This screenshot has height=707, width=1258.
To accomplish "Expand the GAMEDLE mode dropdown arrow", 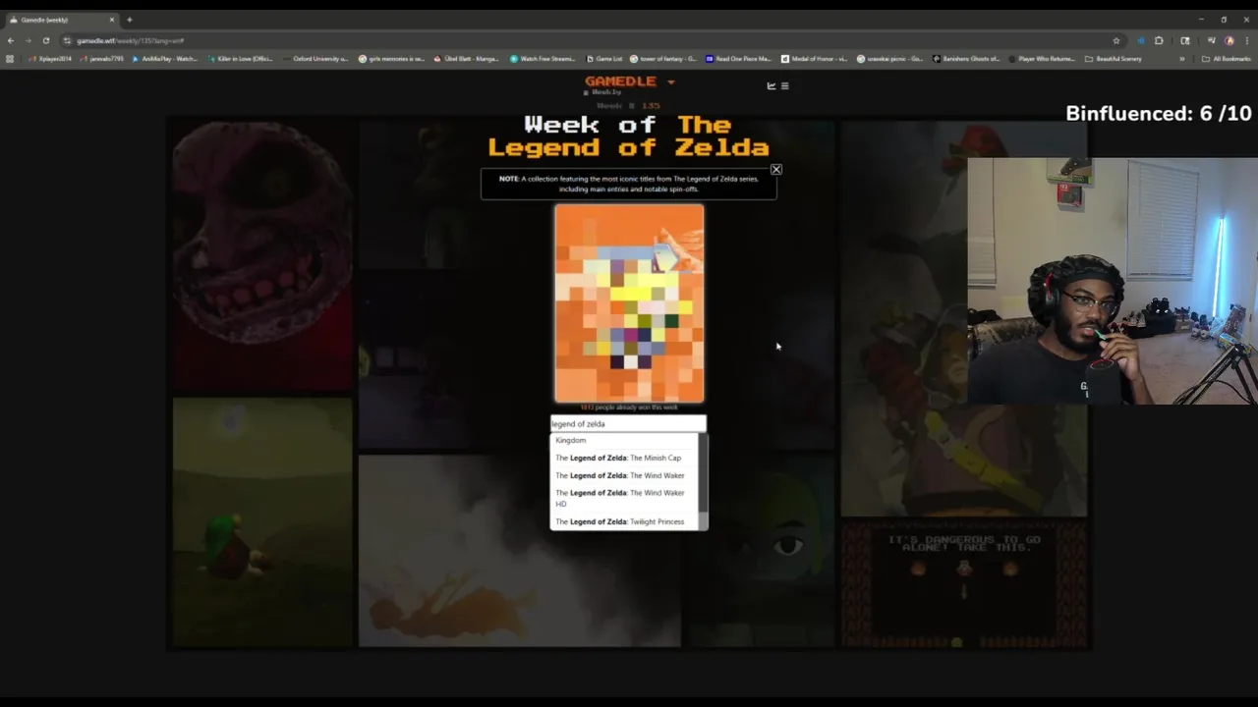I will pos(671,82).
